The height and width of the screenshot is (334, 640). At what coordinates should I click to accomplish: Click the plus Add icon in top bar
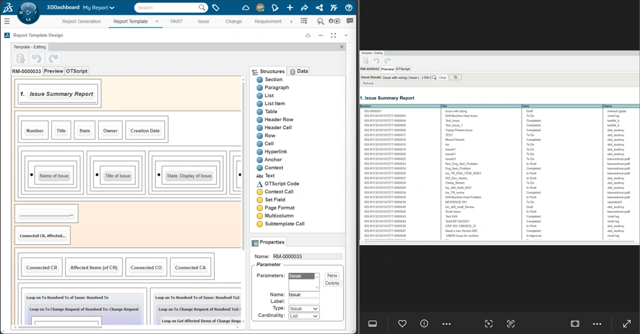pyautogui.click(x=290, y=7)
